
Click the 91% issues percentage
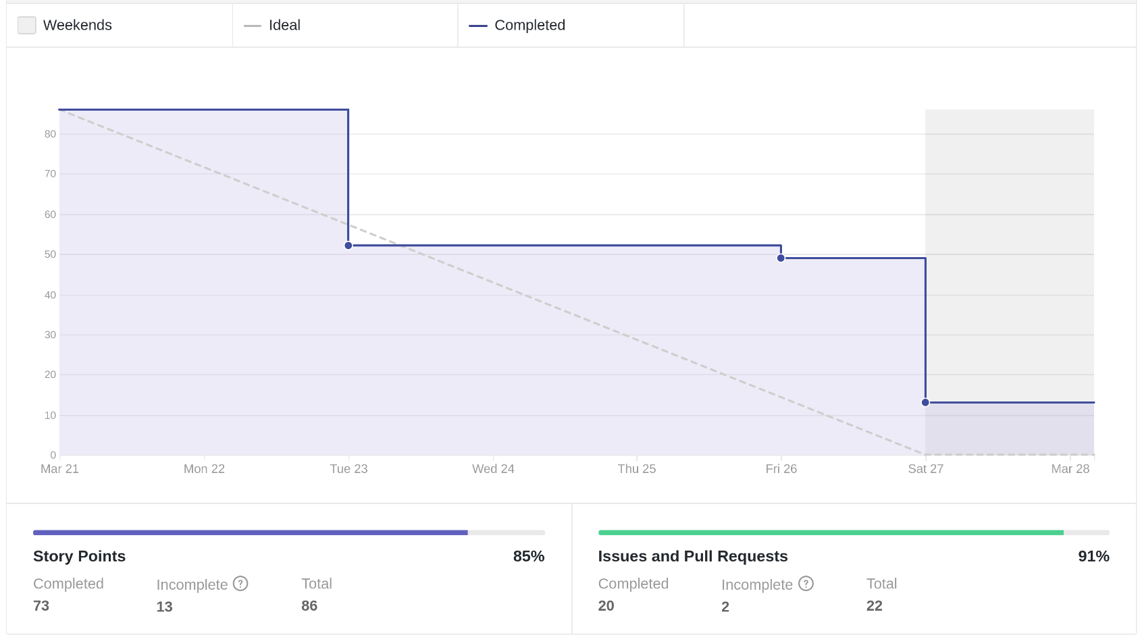click(1093, 556)
